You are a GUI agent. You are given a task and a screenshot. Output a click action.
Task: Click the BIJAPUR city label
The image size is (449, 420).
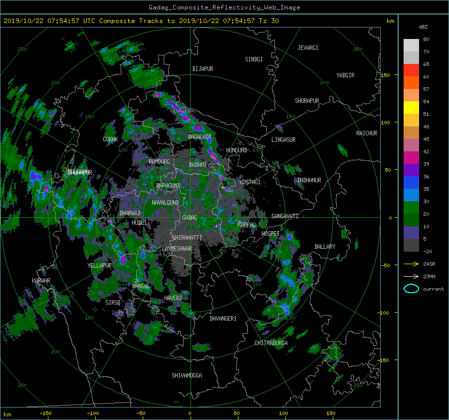click(203, 69)
